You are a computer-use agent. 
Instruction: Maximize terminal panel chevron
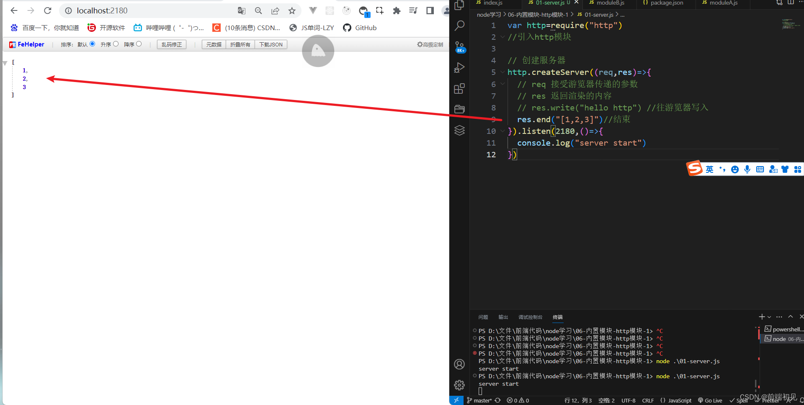791,317
